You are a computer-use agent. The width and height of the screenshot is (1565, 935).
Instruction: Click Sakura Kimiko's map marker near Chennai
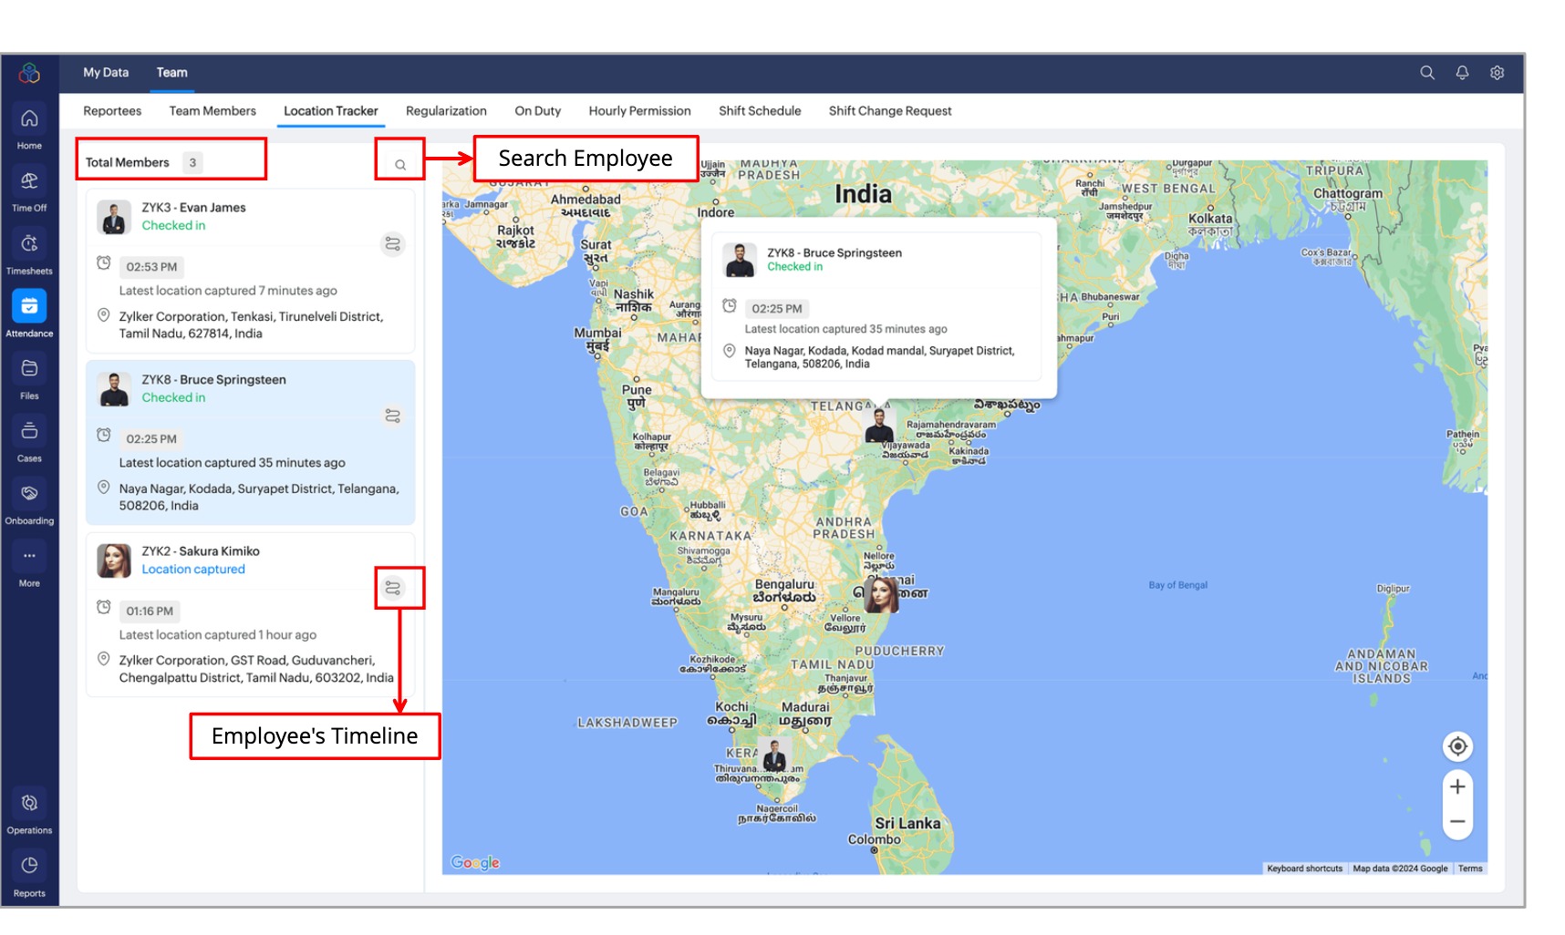pyautogui.click(x=881, y=595)
